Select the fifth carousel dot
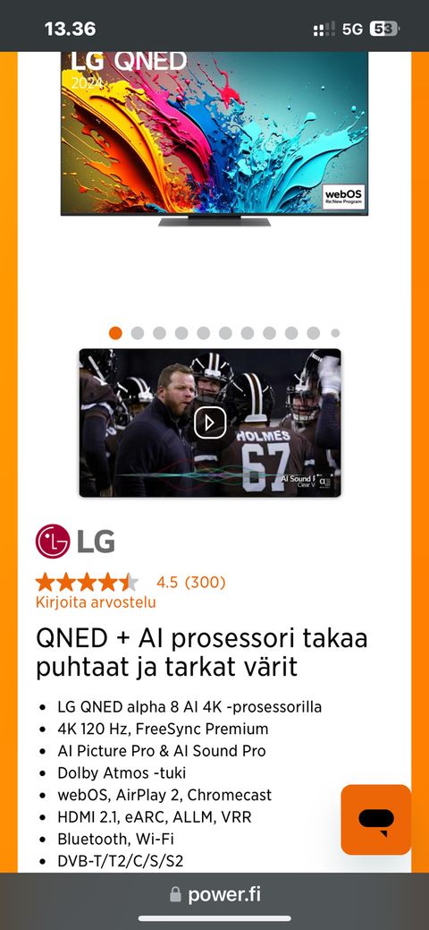The image size is (429, 930). point(203,333)
